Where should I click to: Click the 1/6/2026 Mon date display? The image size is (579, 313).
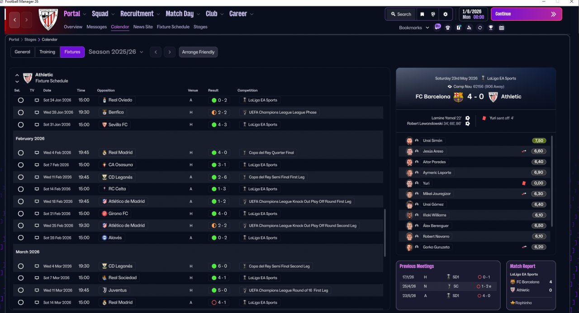click(x=473, y=14)
